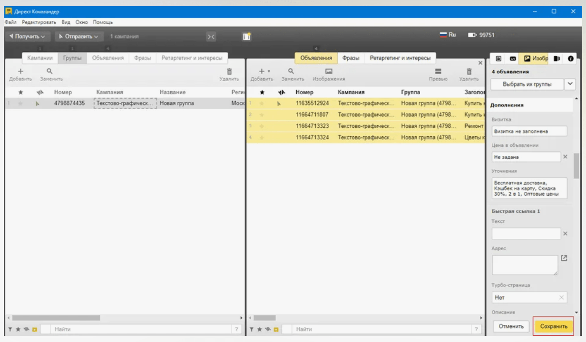
Task: Switch to Кампании tab in left panel
Action: [40, 58]
